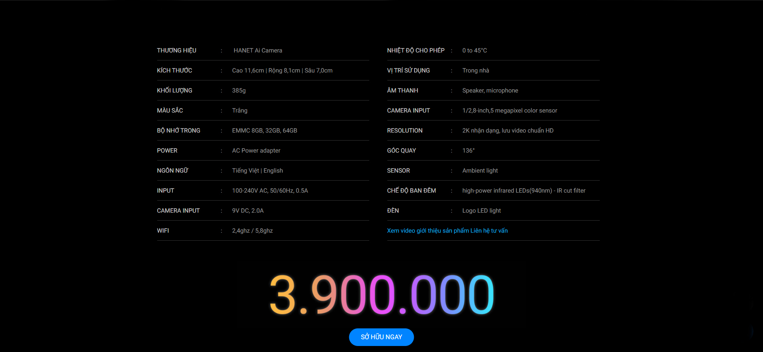
Task: Click the KÍCH THƯỚC label
Action: click(174, 70)
